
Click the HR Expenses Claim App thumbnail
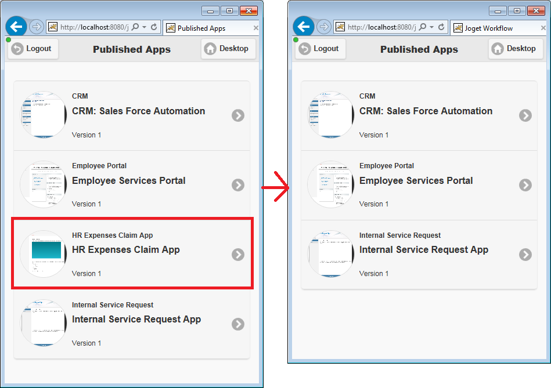pyautogui.click(x=44, y=254)
